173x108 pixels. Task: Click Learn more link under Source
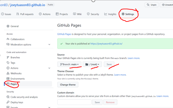tap(134, 58)
